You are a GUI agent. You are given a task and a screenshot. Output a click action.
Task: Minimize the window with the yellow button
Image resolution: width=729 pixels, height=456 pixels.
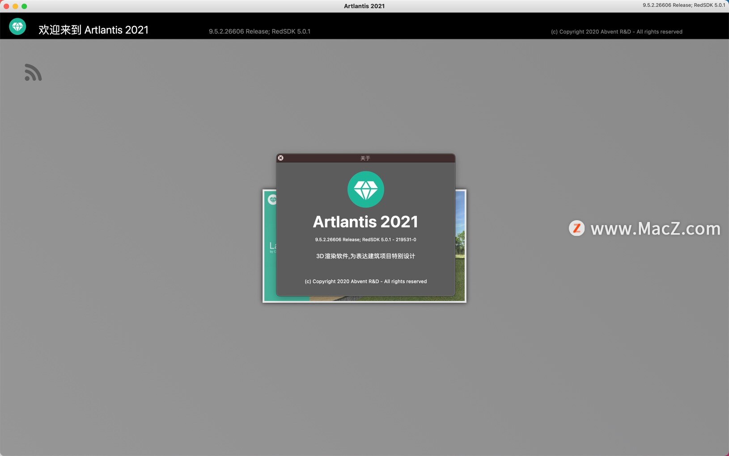[15, 6]
